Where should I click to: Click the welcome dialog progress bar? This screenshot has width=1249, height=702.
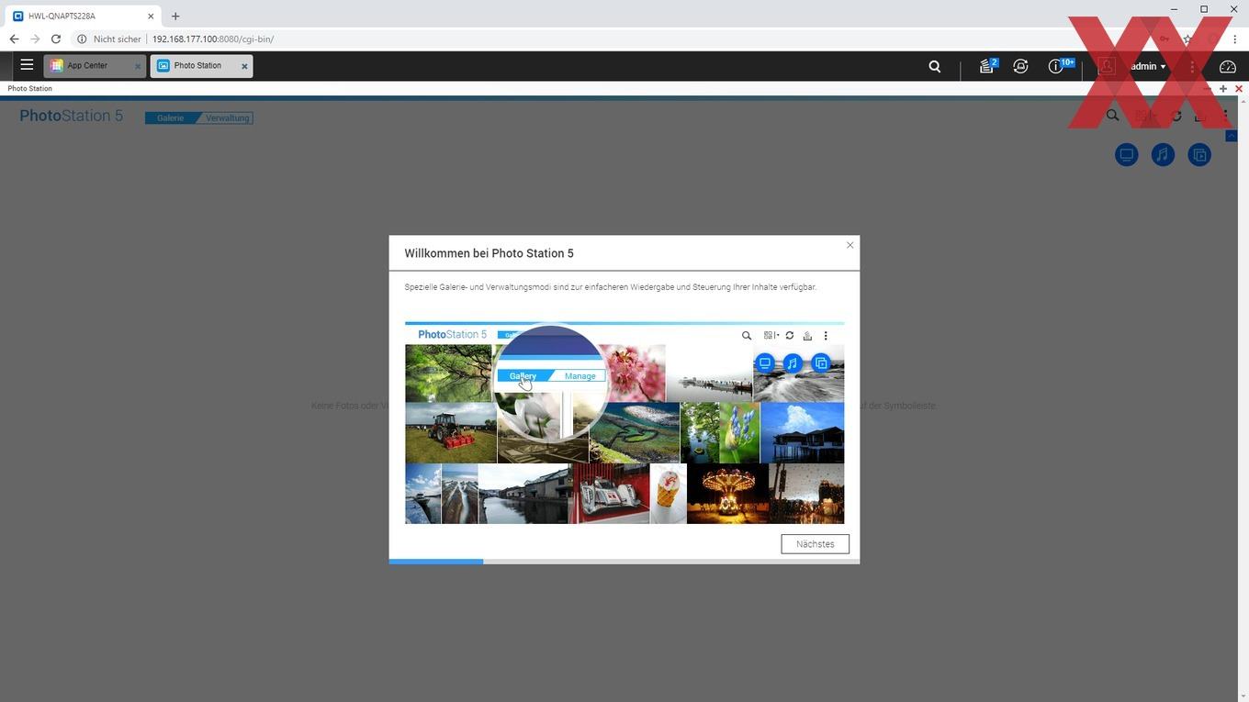click(624, 561)
